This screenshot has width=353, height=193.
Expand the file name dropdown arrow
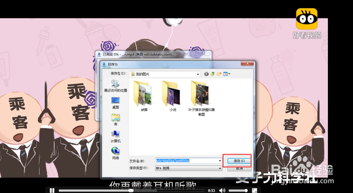220,161
